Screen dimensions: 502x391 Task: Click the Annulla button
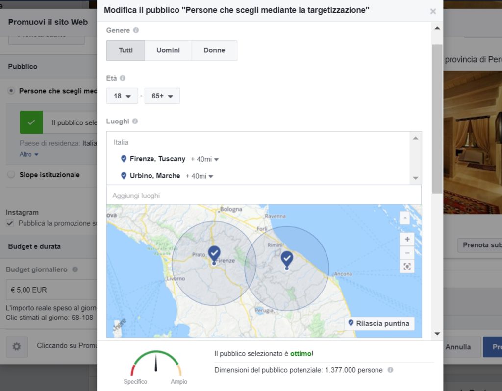click(458, 347)
